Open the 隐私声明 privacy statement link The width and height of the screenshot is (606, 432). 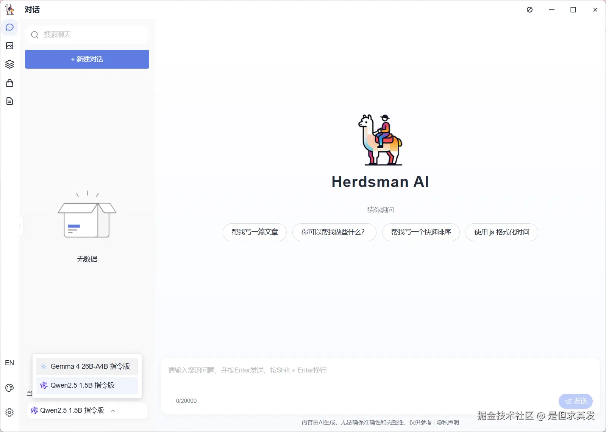tap(448, 422)
